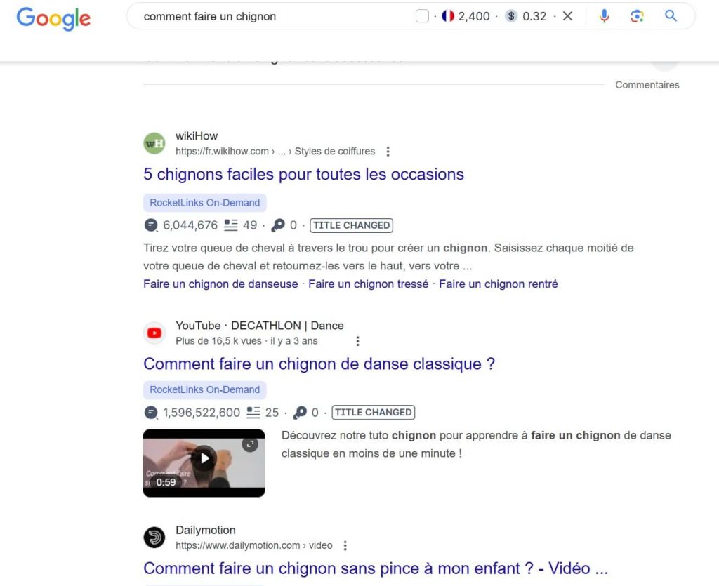Start voice search with microphone icon

click(x=605, y=17)
